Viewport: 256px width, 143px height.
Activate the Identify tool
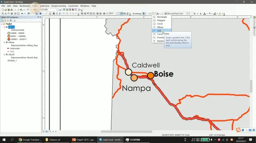point(40,13)
